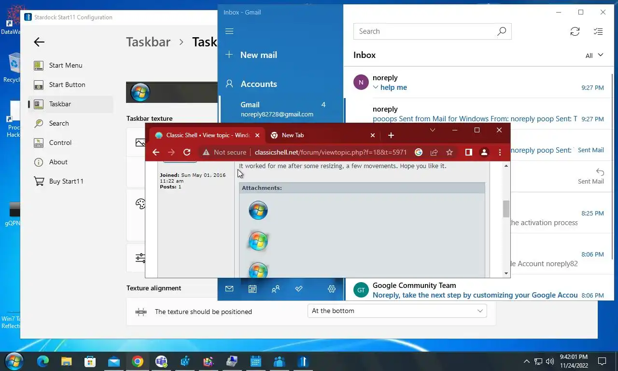
Task: Click the second Windows orb attachment image
Action: click(x=258, y=241)
